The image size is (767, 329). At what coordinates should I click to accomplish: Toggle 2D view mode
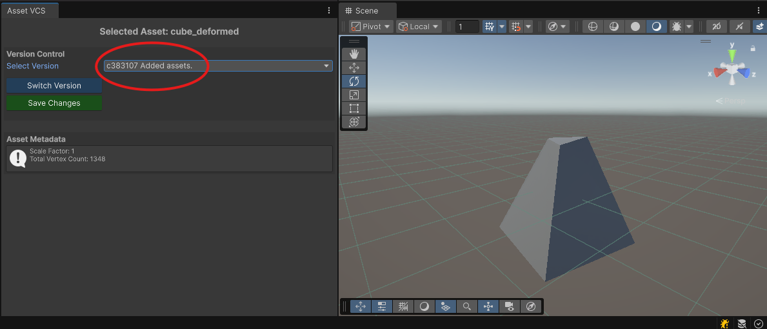(717, 26)
